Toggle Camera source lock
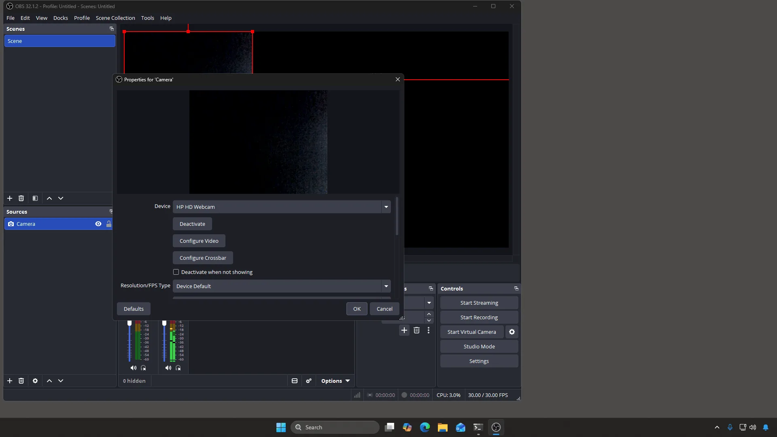The width and height of the screenshot is (777, 437). tap(108, 224)
